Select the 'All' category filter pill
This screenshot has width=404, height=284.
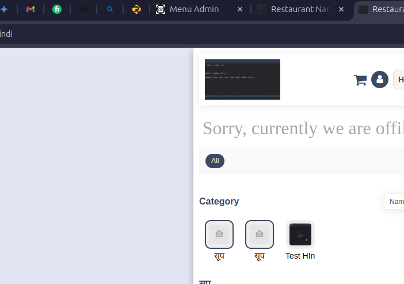coord(215,161)
